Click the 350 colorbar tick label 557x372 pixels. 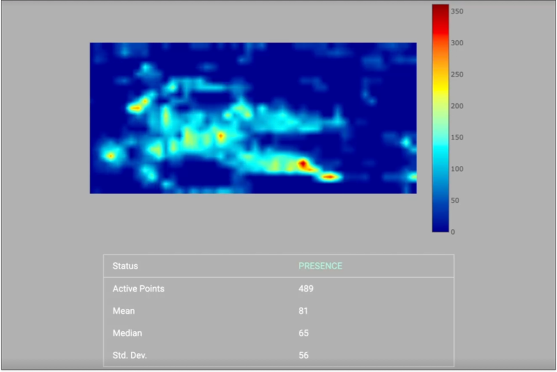(457, 11)
